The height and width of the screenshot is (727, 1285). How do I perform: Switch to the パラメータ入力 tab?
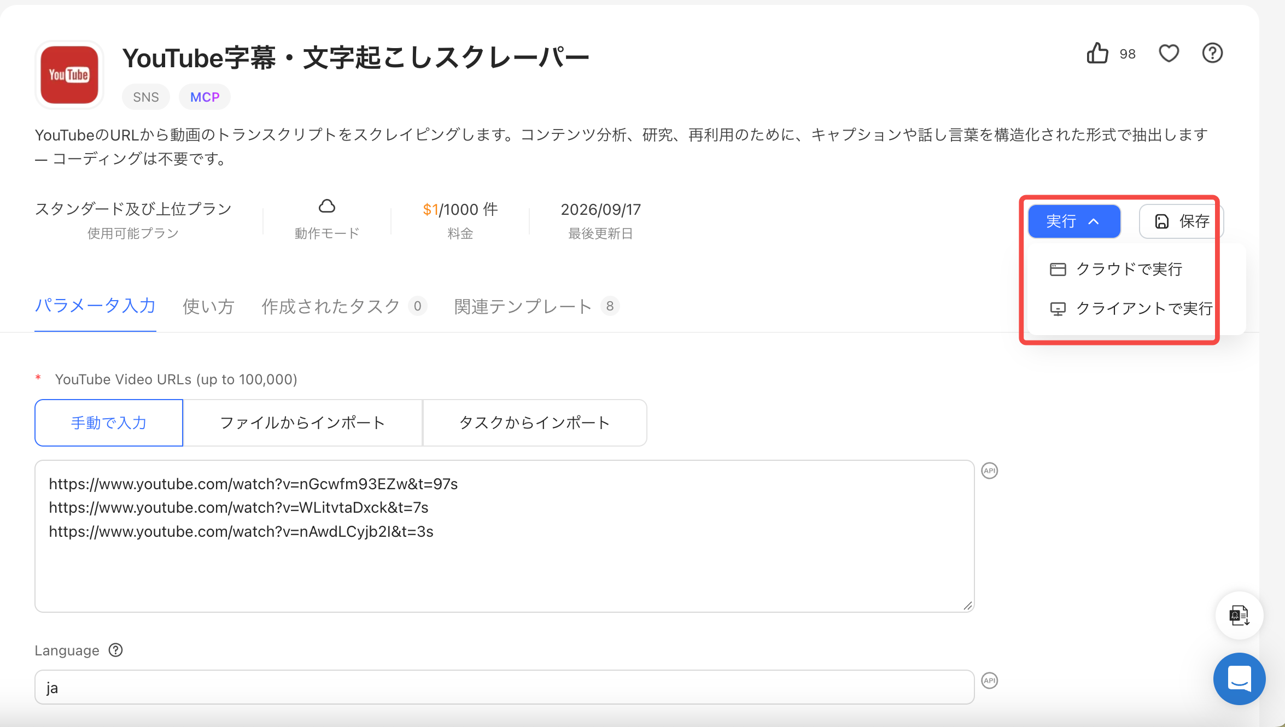point(95,306)
